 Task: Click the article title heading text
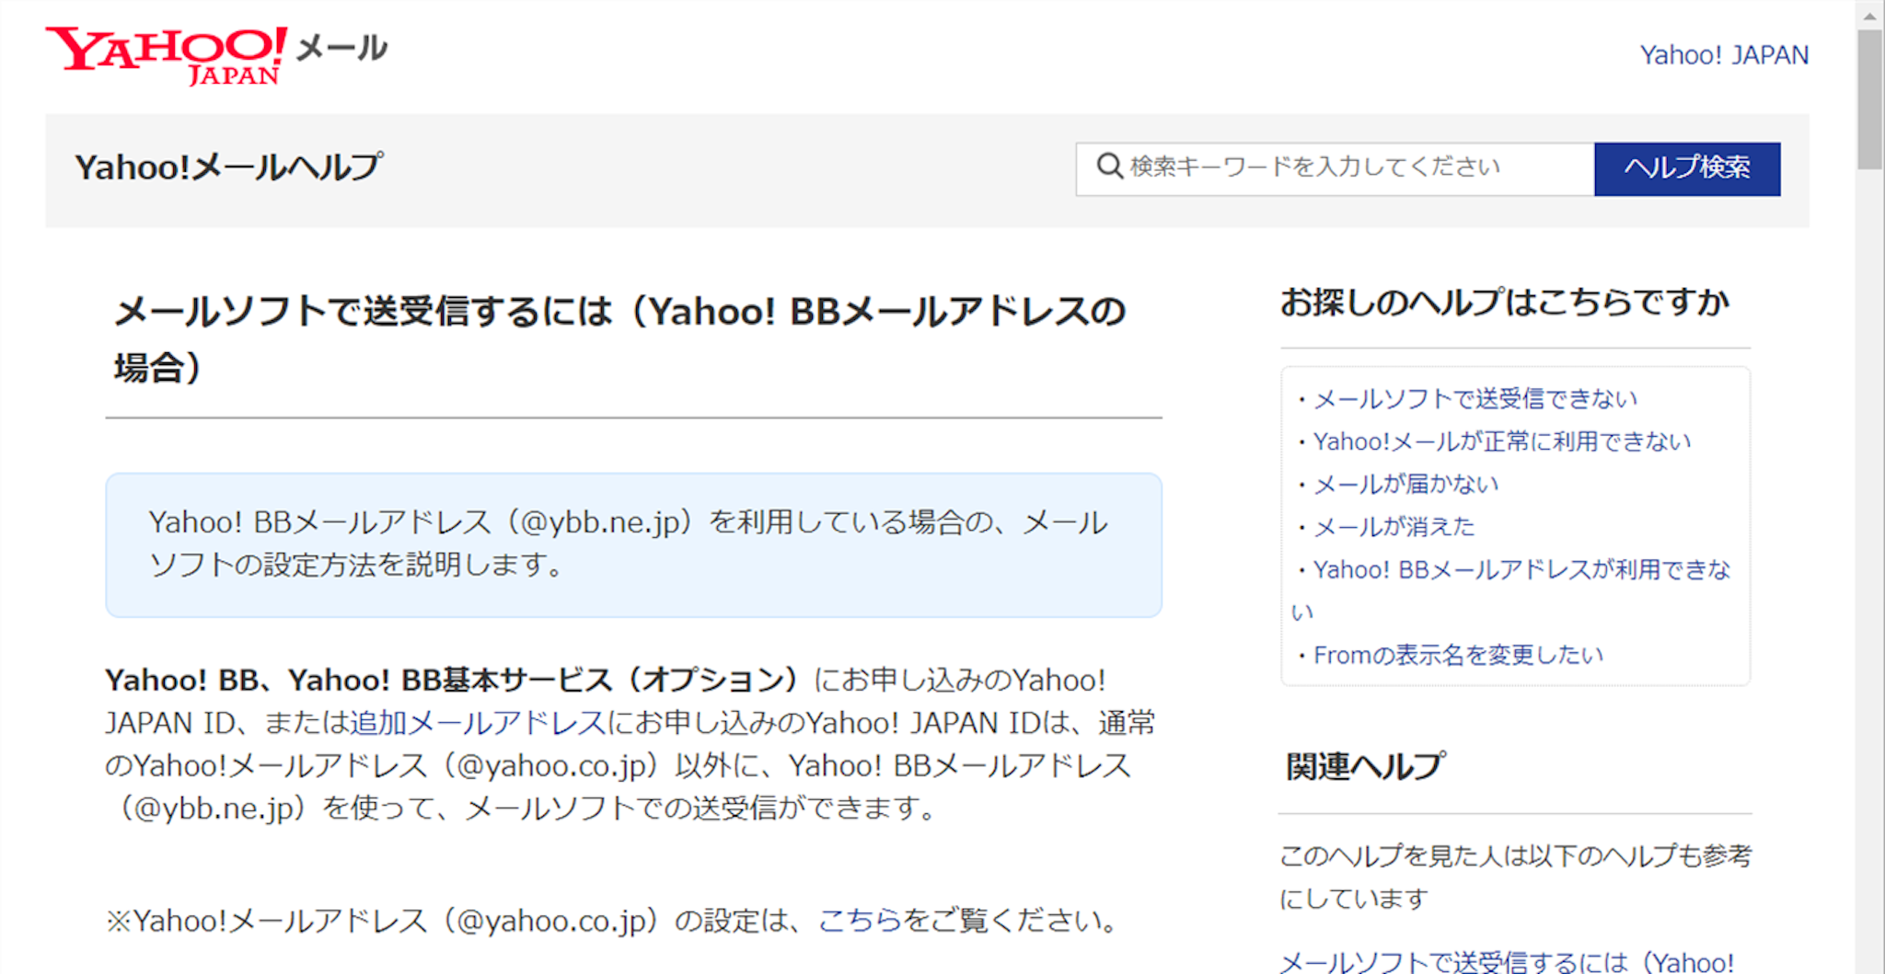pos(619,312)
